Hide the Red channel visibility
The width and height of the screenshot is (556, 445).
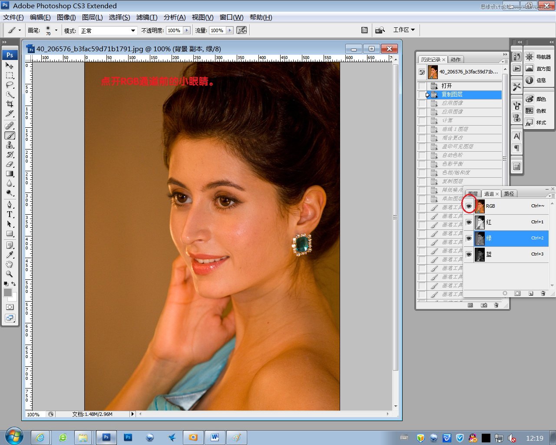pos(469,222)
